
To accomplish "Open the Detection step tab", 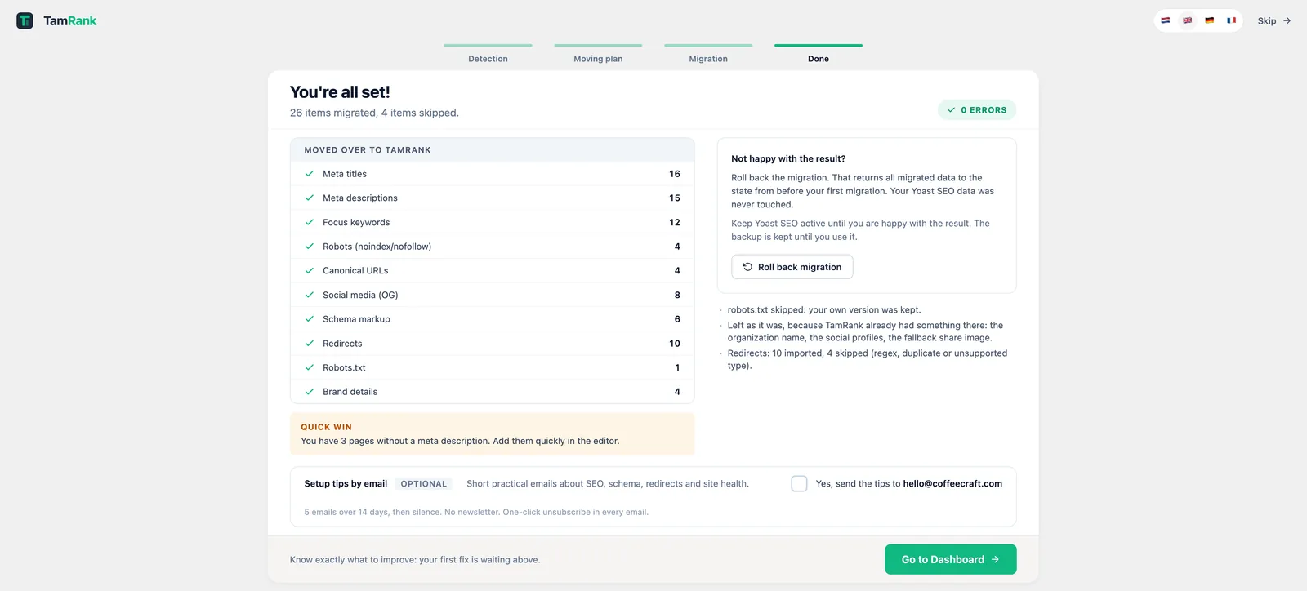I will coord(488,54).
